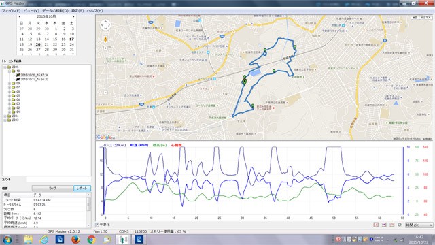Go to previous month in calendar
Viewport: 435px width, 245px height.
coord(20,16)
